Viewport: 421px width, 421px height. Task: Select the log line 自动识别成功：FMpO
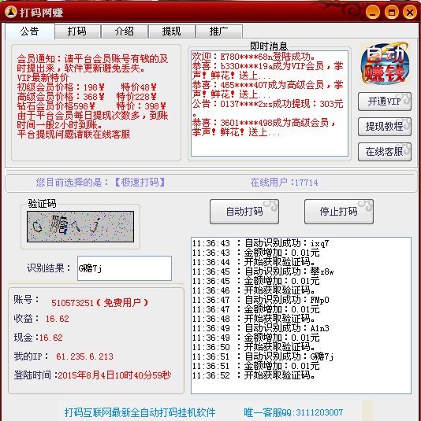[261, 300]
